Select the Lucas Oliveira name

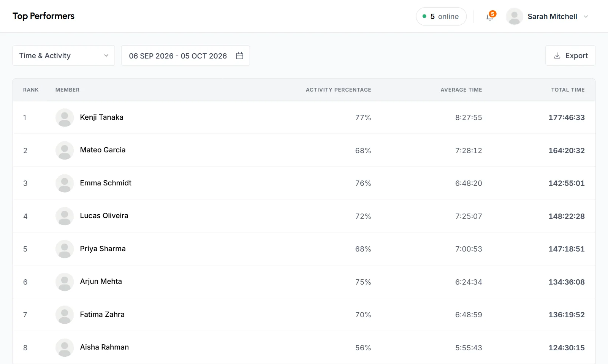pyautogui.click(x=104, y=216)
